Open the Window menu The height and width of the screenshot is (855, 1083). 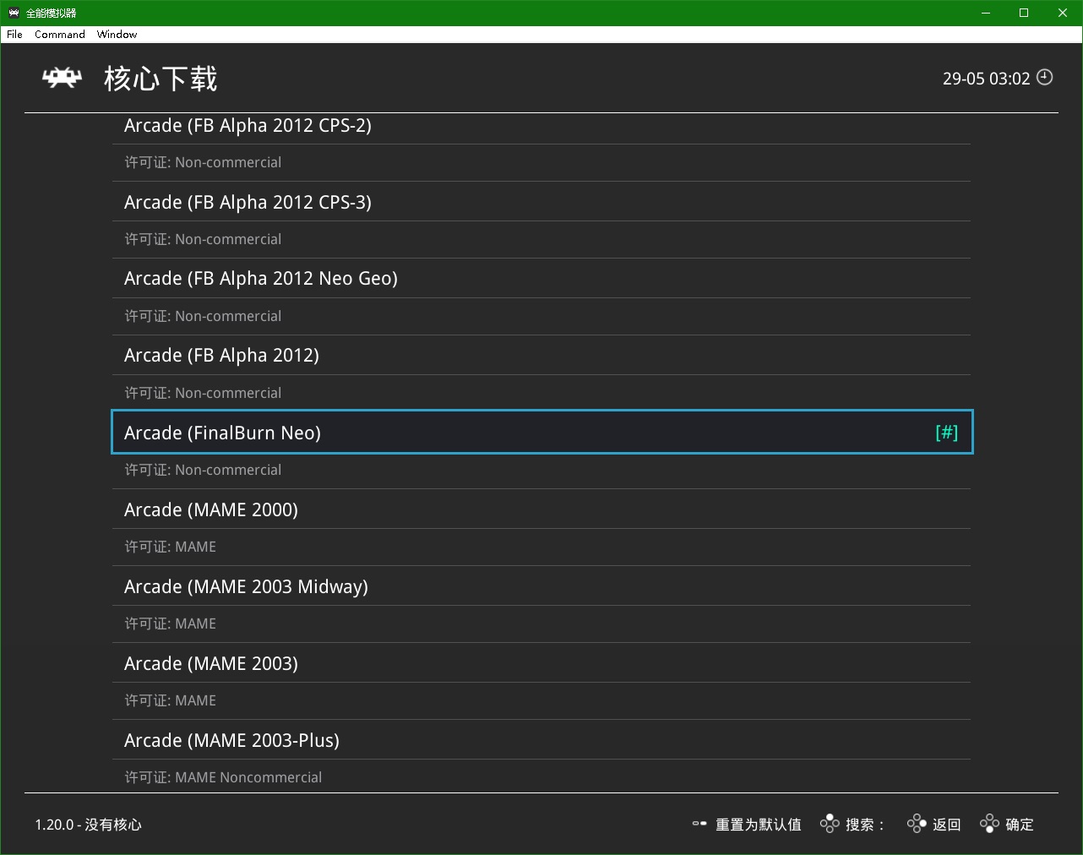coord(117,35)
